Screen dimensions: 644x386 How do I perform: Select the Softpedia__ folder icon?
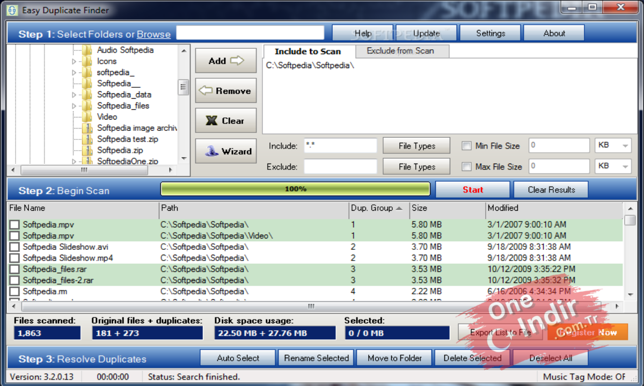click(87, 83)
